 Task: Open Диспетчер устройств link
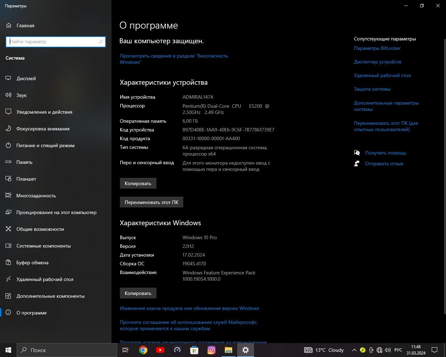(x=378, y=62)
